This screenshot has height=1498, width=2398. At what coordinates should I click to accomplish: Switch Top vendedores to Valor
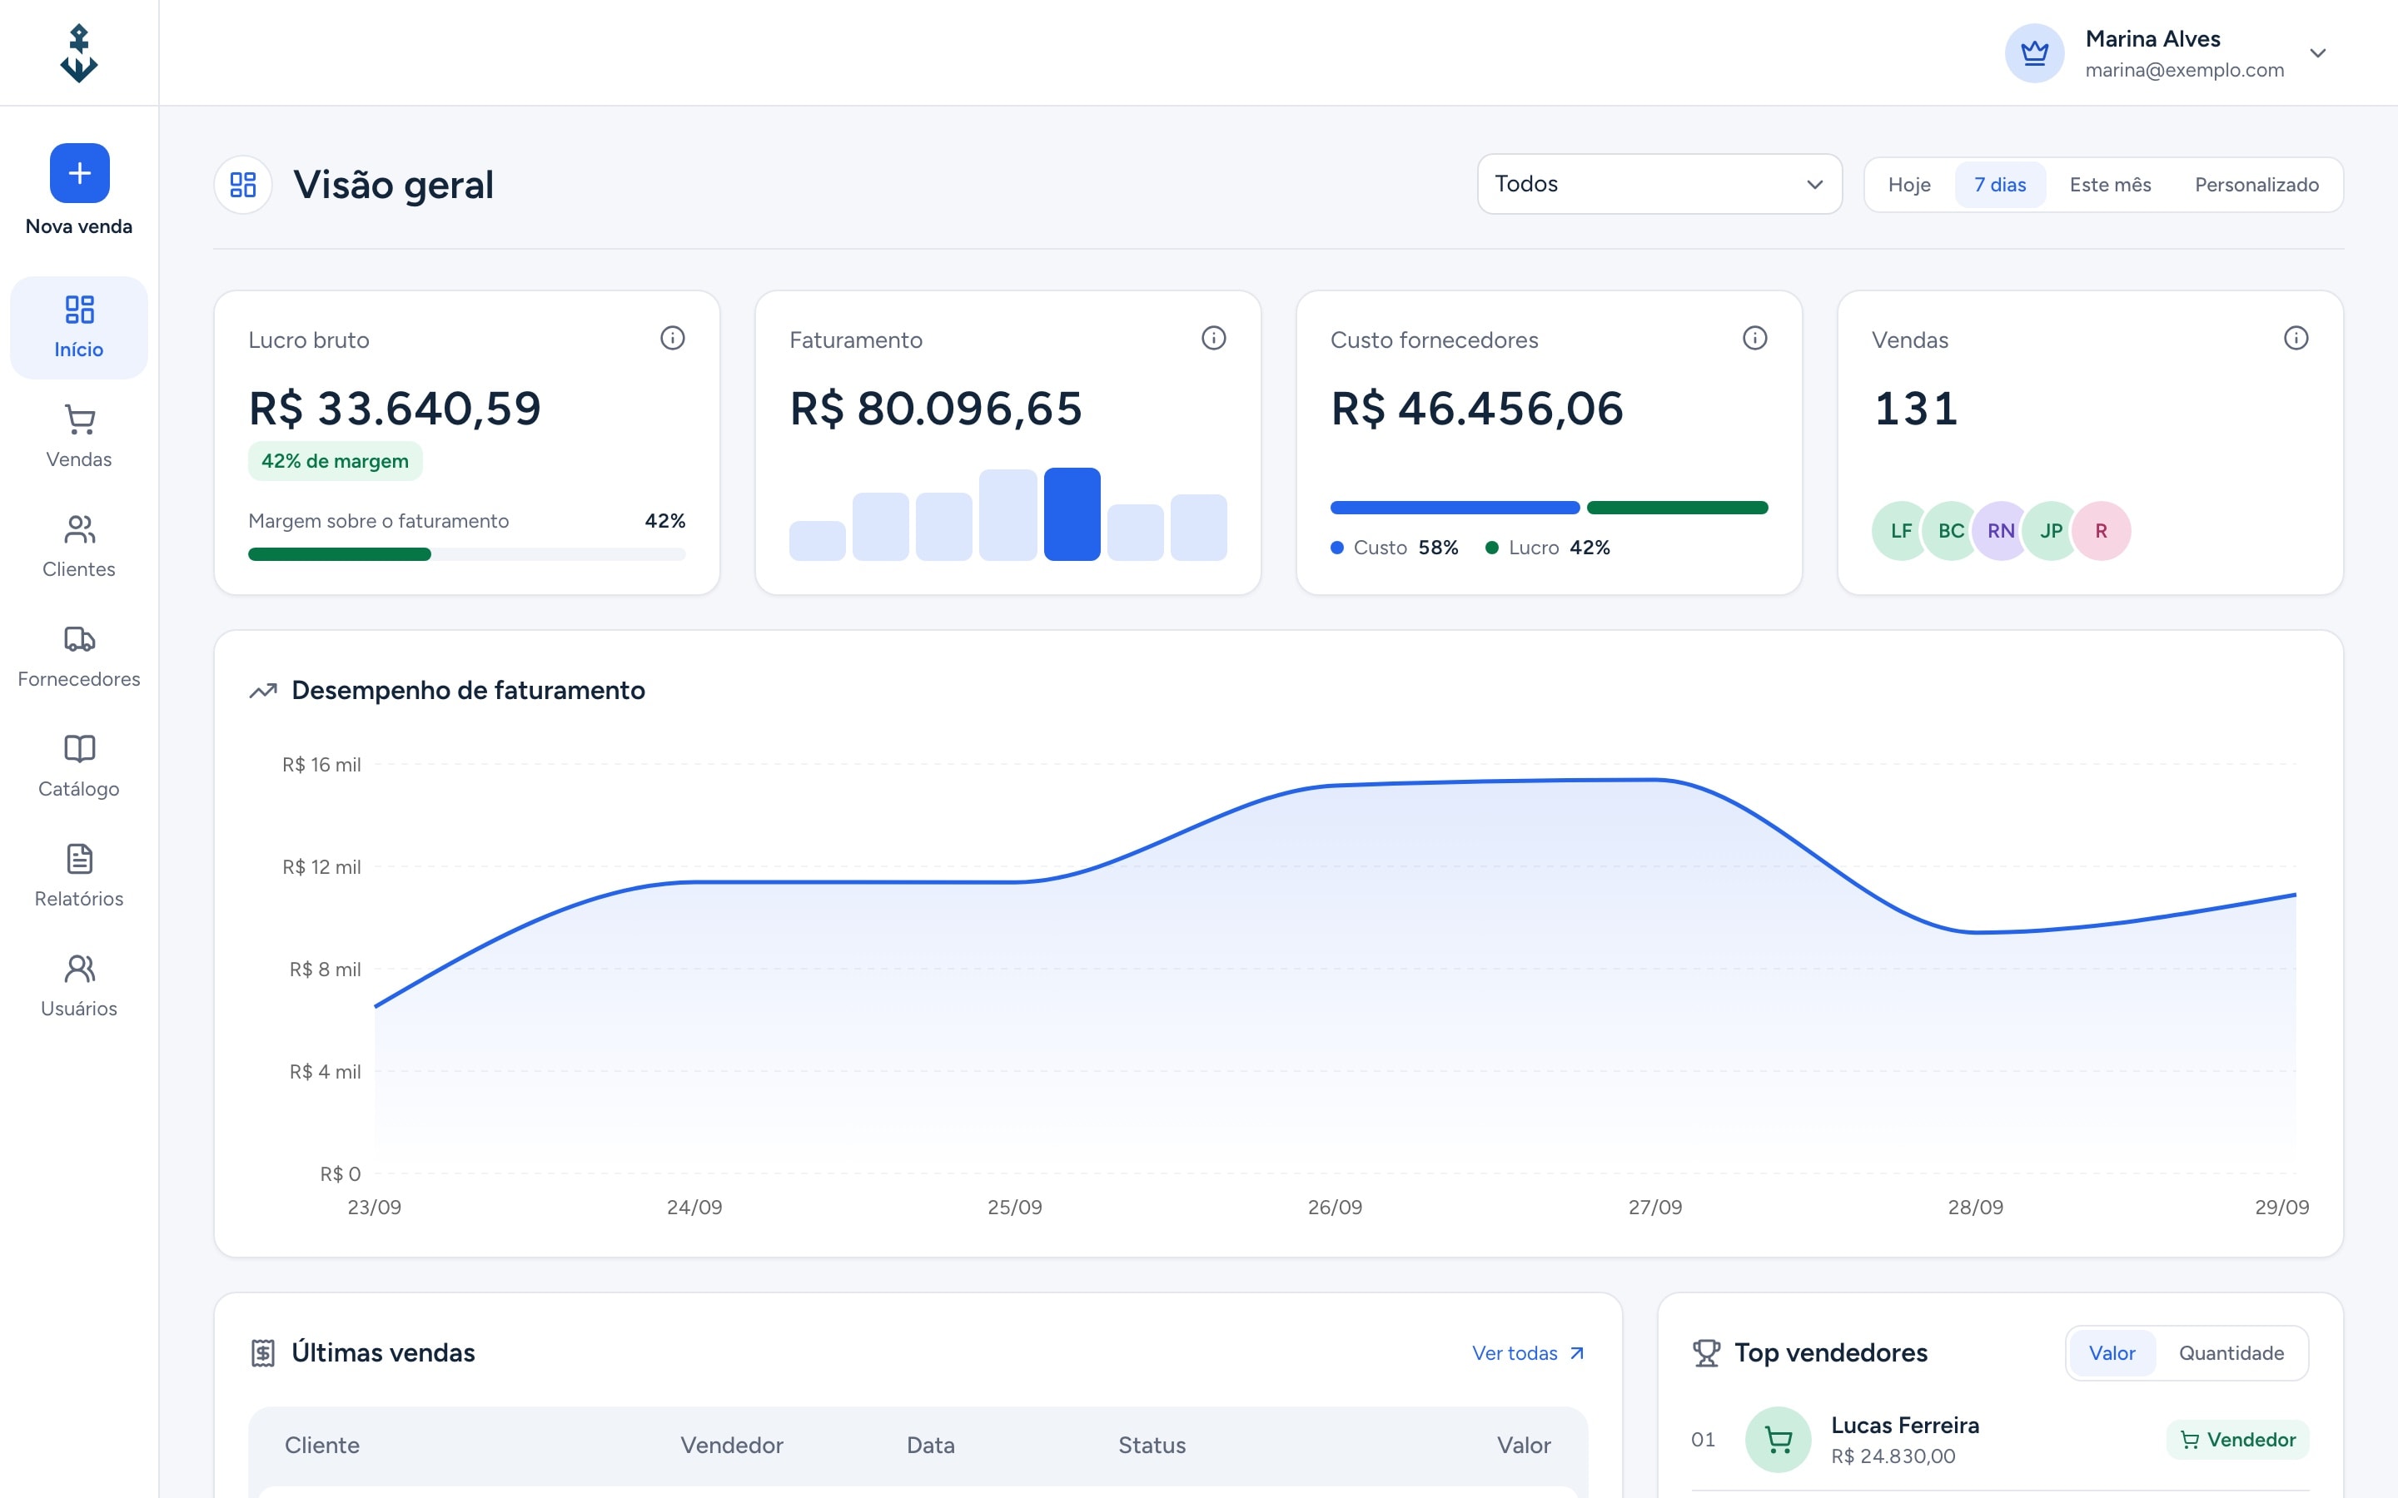click(x=2112, y=1353)
